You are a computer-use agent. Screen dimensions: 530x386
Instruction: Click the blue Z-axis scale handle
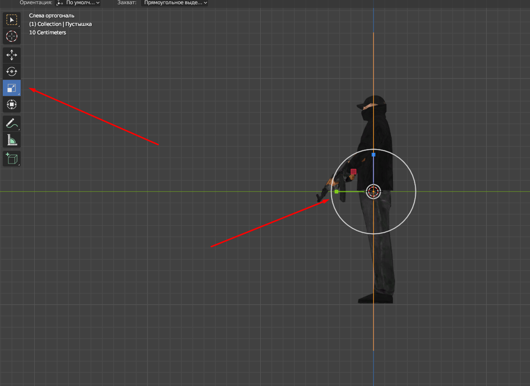pyautogui.click(x=374, y=154)
